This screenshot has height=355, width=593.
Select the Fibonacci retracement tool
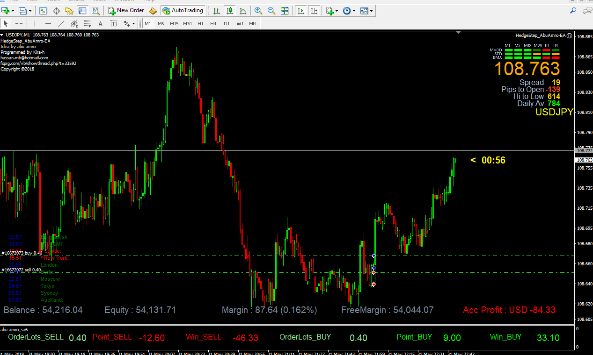[x=87, y=23]
